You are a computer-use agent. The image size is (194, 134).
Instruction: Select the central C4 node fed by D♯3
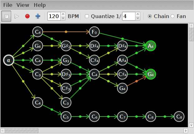click(x=94, y=74)
